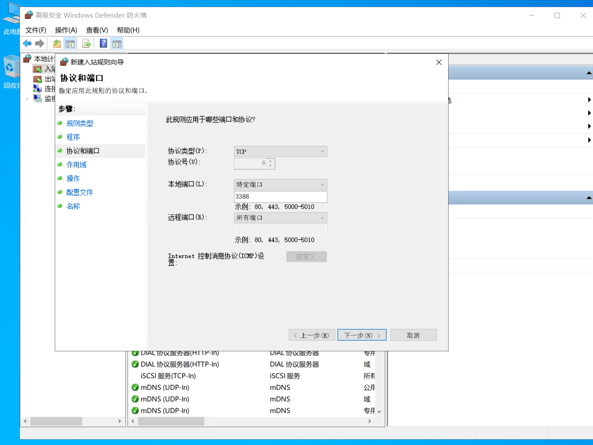Viewport: 593px width, 445px height.
Task: Open the 文件(F) menu
Action: click(x=36, y=30)
